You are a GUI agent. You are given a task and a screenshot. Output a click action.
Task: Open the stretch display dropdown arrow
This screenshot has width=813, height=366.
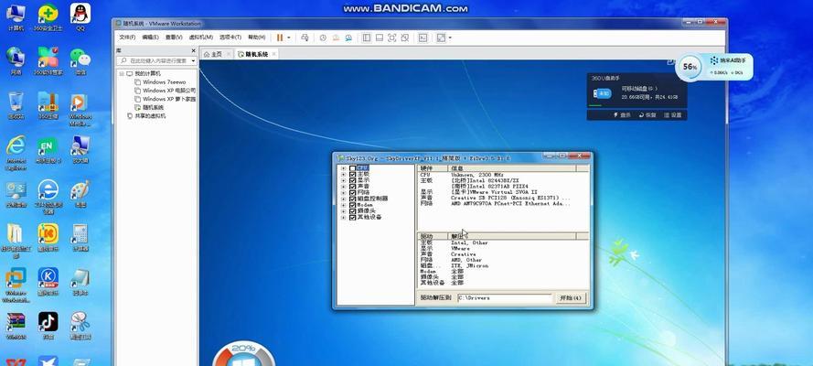[x=450, y=38]
